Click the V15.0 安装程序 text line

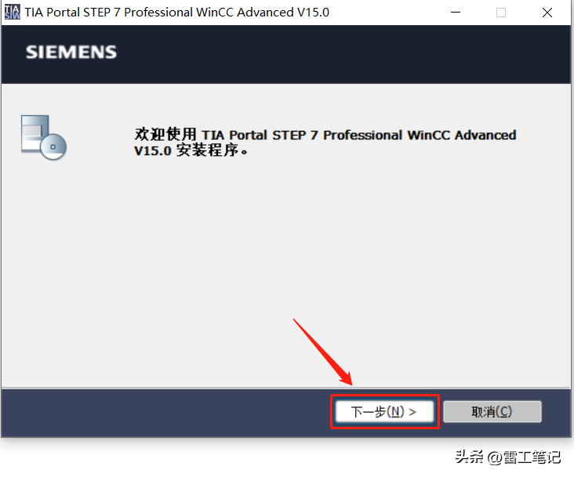[191, 150]
